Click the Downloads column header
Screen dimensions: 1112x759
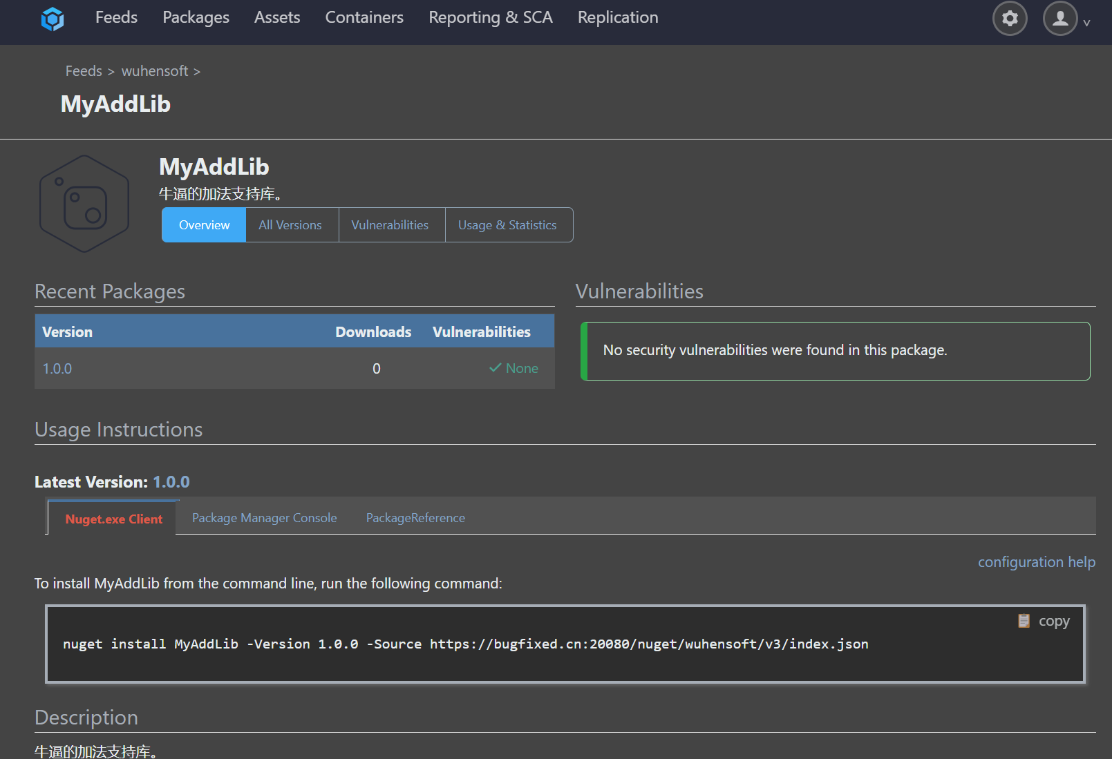click(373, 332)
